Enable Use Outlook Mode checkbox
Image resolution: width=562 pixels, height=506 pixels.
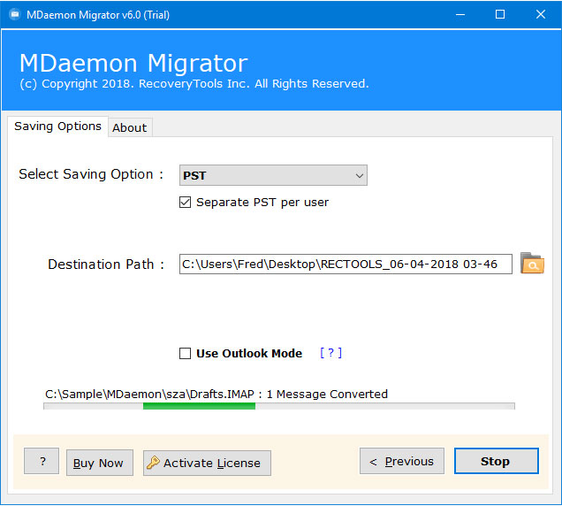coord(185,354)
